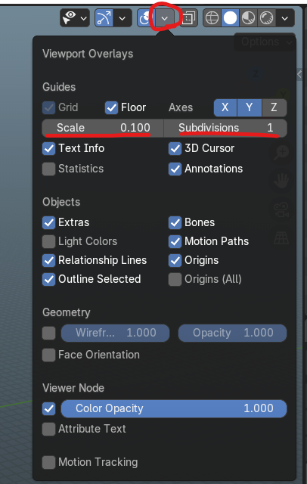Image resolution: width=307 pixels, height=484 pixels.
Task: Click the Guides section label
Action: tap(59, 87)
